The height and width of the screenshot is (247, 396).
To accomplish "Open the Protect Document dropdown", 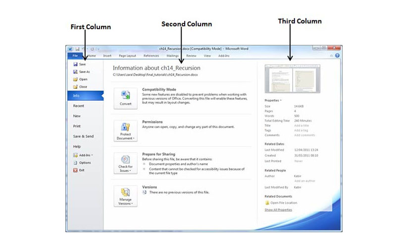I will [126, 130].
